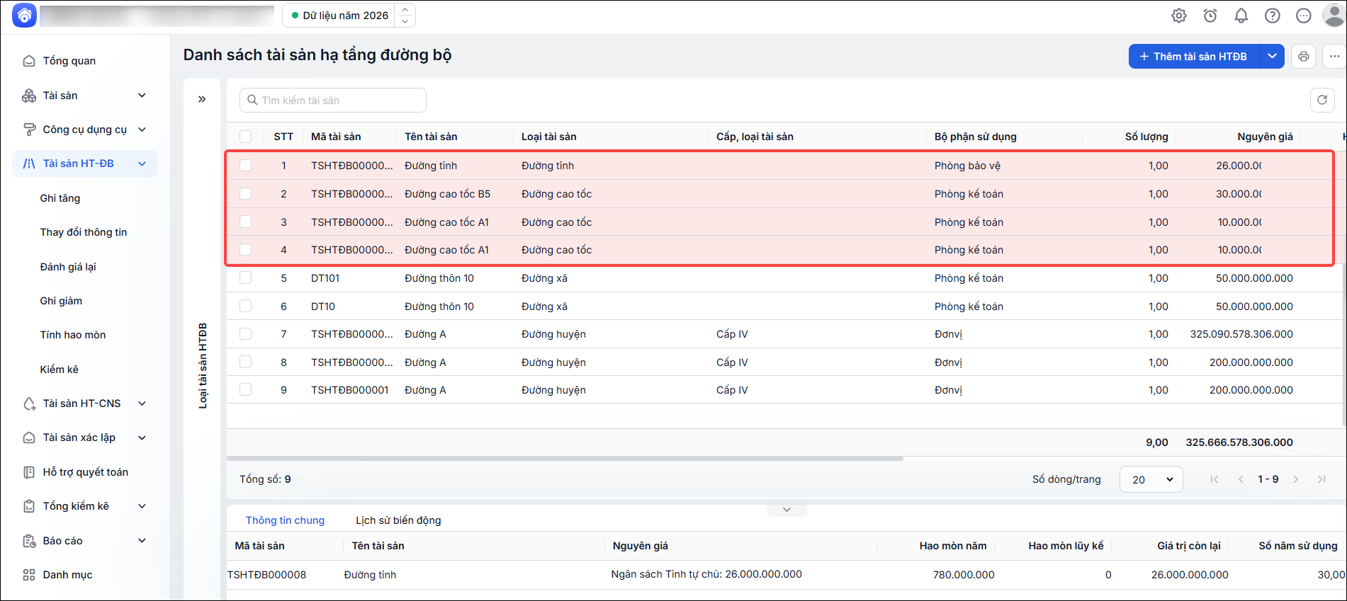
Task: Click the horizontal table scrollbar
Action: 565,459
